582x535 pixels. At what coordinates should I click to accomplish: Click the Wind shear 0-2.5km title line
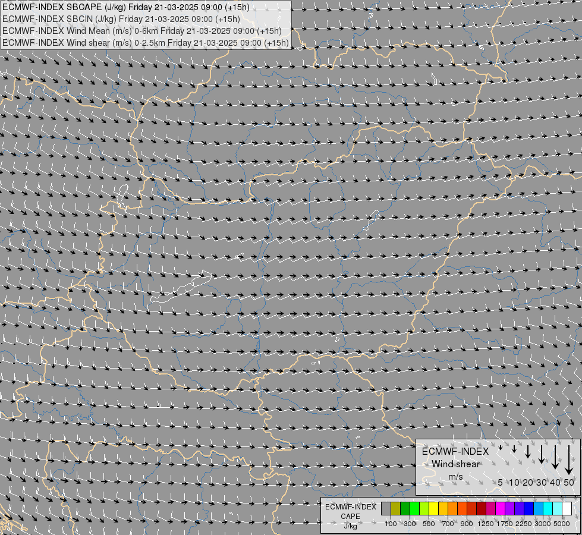146,43
